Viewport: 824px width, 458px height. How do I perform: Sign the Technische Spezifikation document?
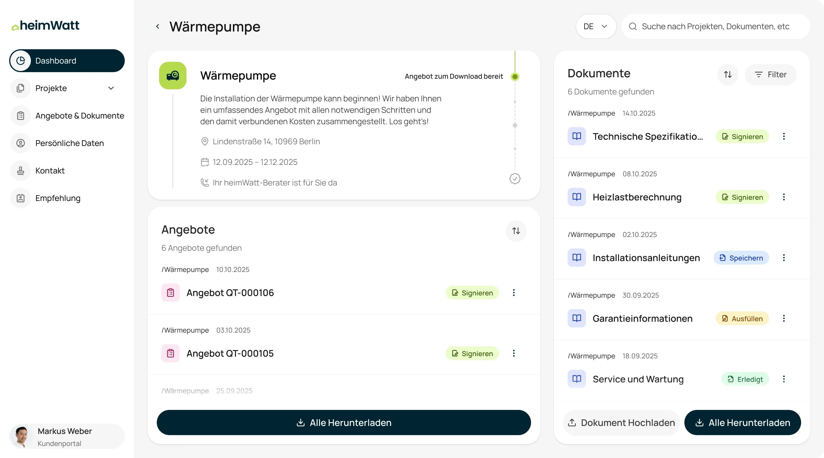point(742,136)
